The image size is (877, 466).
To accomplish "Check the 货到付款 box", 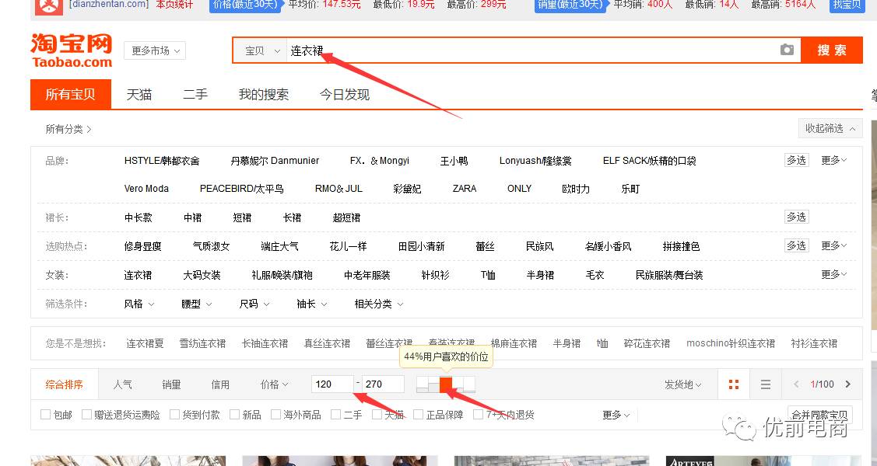I will click(174, 414).
